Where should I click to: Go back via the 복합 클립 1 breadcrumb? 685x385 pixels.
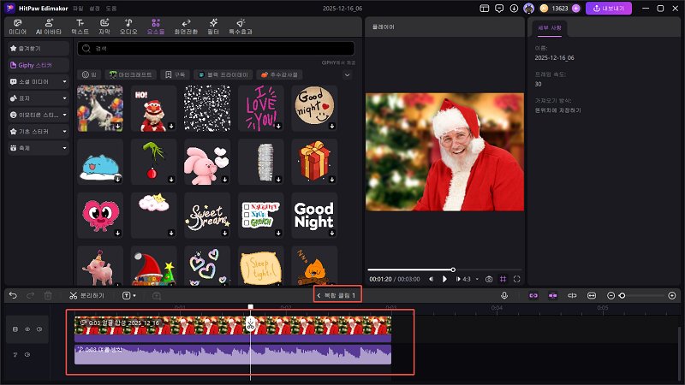[x=337, y=295]
